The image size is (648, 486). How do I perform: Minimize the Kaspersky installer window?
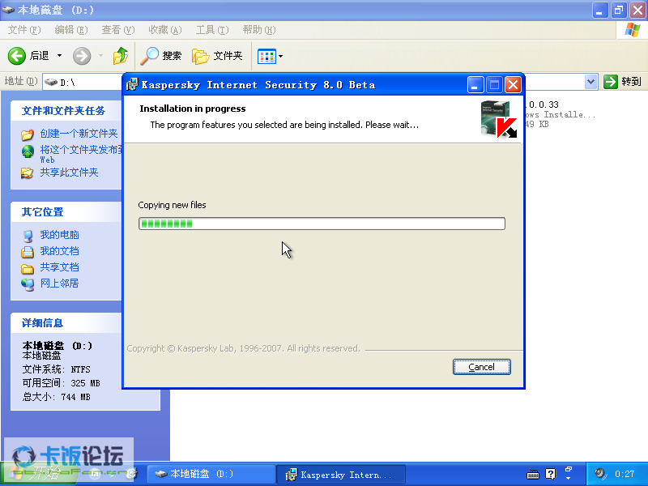[475, 85]
